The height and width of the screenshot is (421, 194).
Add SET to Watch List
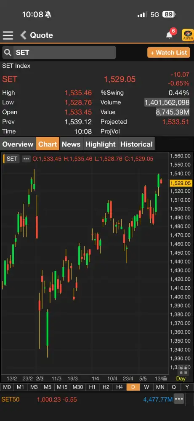coord(168,53)
